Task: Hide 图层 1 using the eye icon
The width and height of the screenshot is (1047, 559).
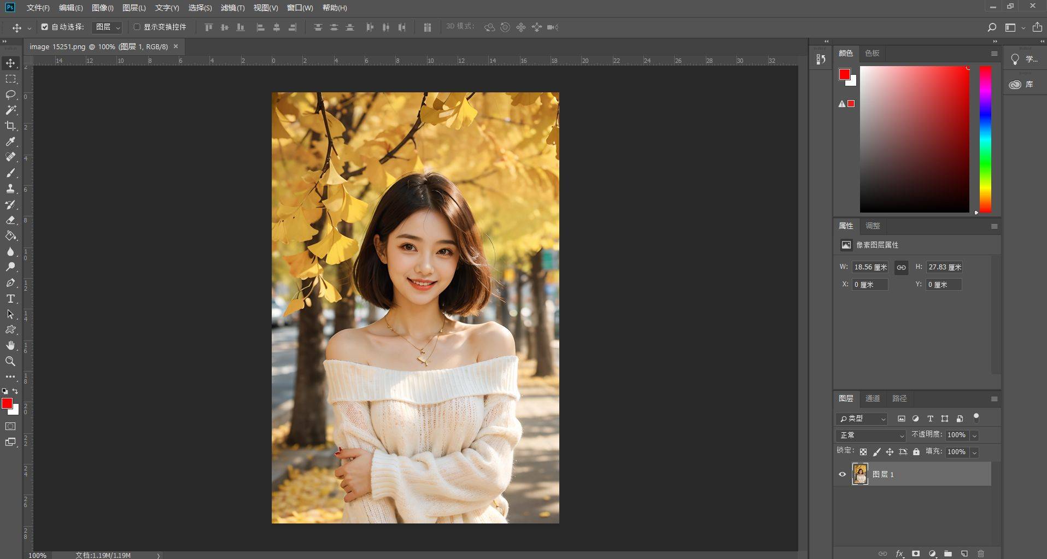Action: click(x=842, y=474)
